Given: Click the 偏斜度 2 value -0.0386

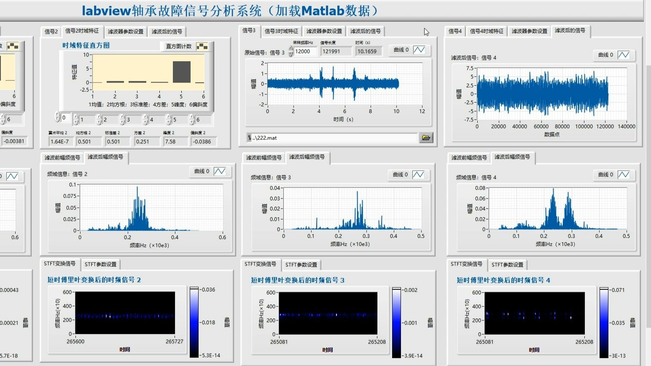Looking at the screenshot, I should pos(203,142).
